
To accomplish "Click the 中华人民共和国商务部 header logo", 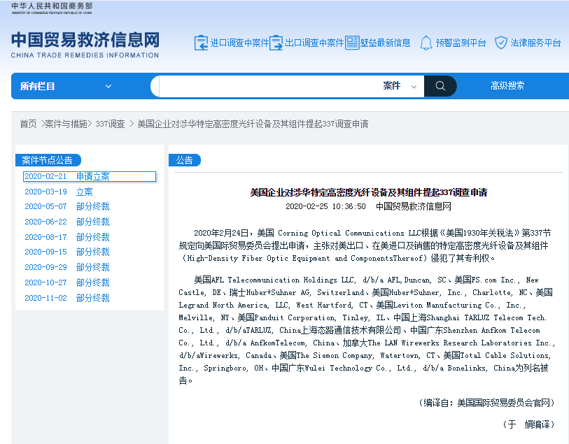I will pyautogui.click(x=52, y=8).
